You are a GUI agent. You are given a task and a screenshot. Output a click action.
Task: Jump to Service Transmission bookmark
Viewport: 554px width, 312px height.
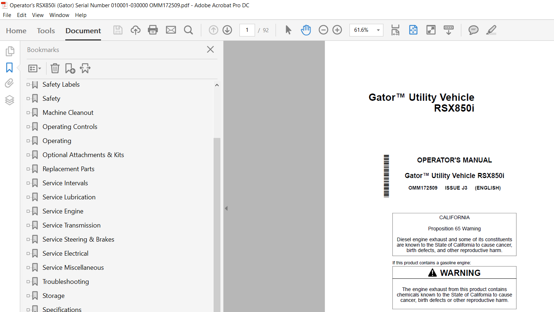point(71,225)
